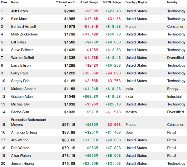
Task: Click the -$31.3B YTD change value
Action: (x=113, y=19)
